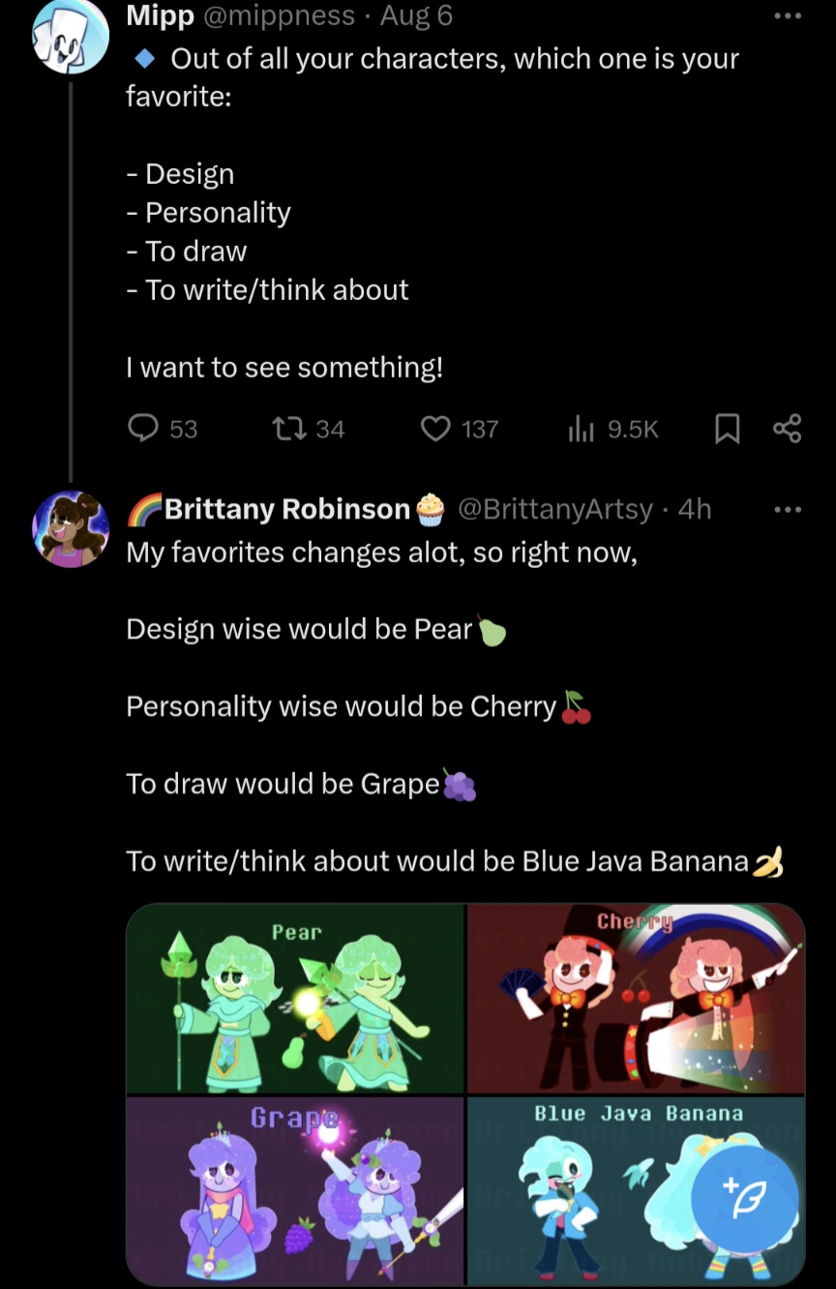The image size is (836, 1289).
Task: View the Blue Java Banana artwork
Action: pos(637,1191)
